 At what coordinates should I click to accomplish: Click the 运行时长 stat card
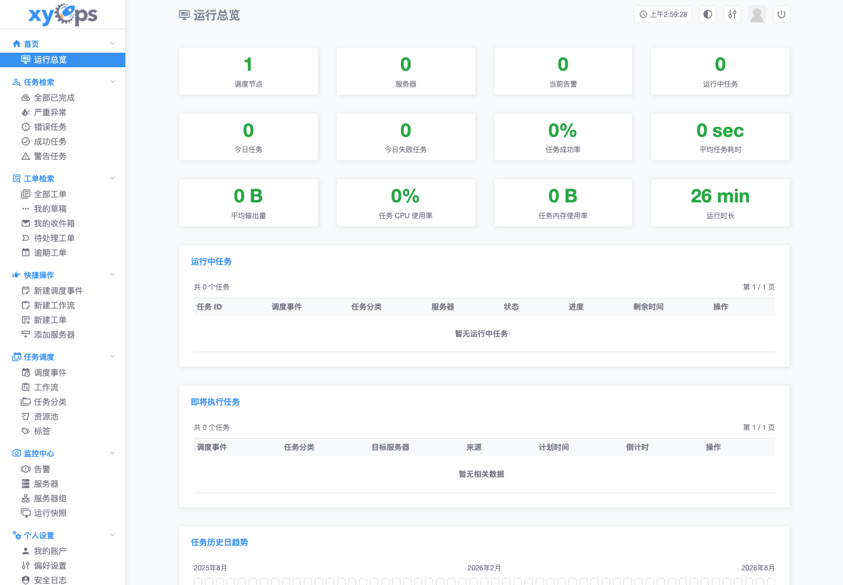click(x=720, y=202)
